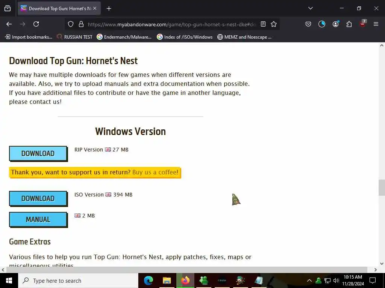Screen dimensions: 385x288
Task: Open the MANUAL 2 MB download
Action: pyautogui.click(x=38, y=219)
